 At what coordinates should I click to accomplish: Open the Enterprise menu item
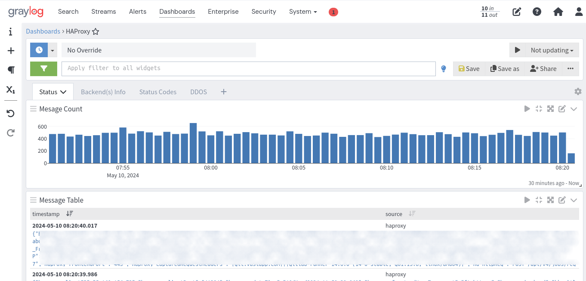(x=223, y=12)
